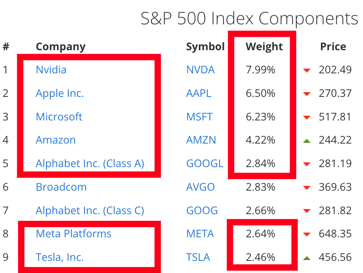Open the Broadcom company link

[x=61, y=187]
